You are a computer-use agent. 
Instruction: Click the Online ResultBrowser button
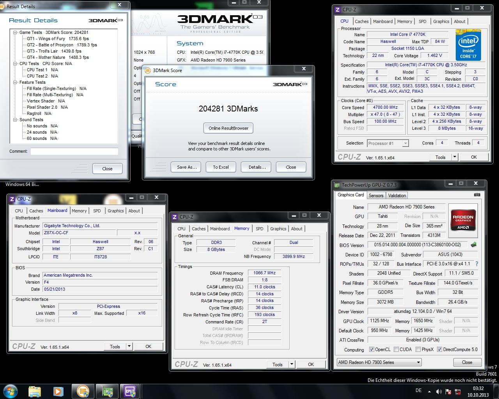[x=228, y=128]
